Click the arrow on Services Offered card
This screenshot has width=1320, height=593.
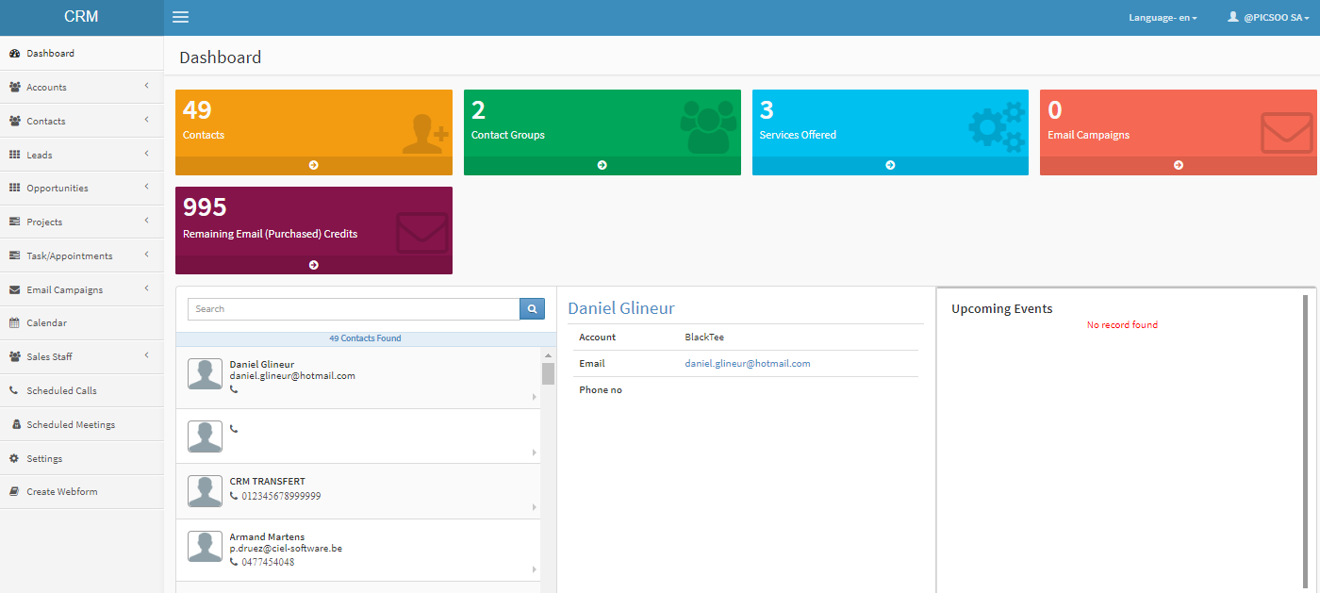coord(890,165)
